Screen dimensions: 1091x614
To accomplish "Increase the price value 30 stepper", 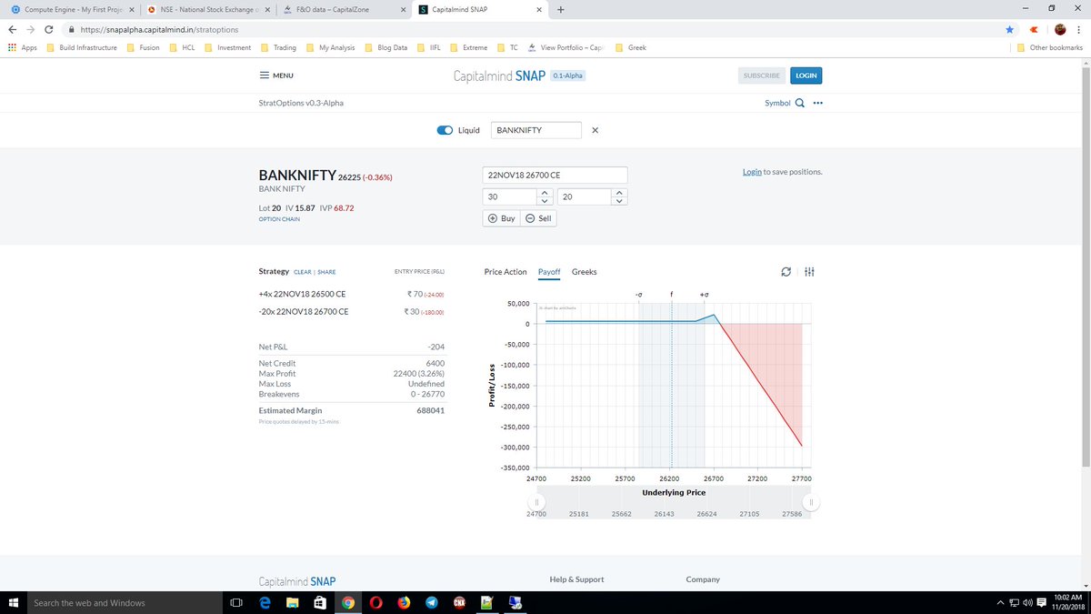I will pos(545,193).
